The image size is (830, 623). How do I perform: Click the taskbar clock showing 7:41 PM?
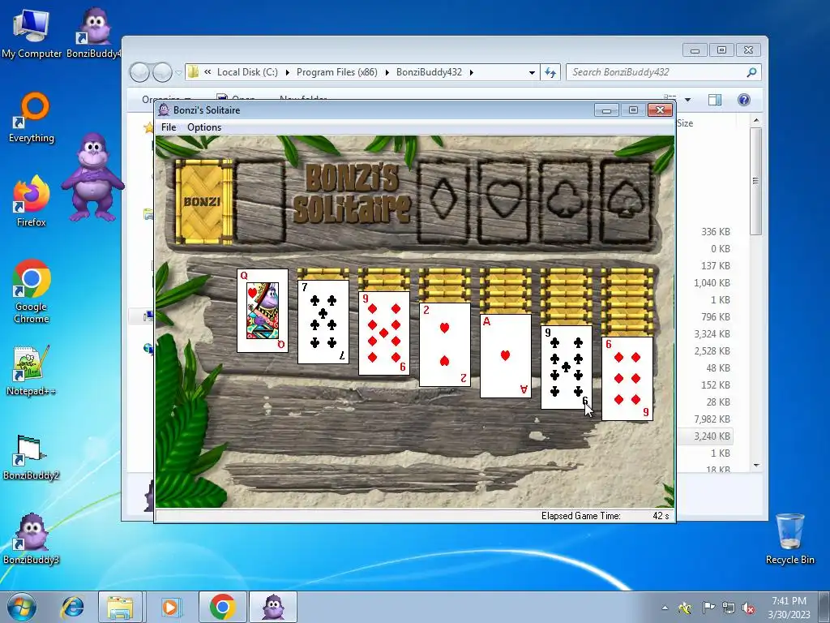[789, 608]
